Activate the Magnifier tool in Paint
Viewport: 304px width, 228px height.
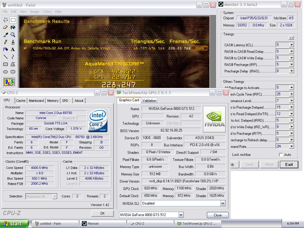pyautogui.click(x=13, y=35)
